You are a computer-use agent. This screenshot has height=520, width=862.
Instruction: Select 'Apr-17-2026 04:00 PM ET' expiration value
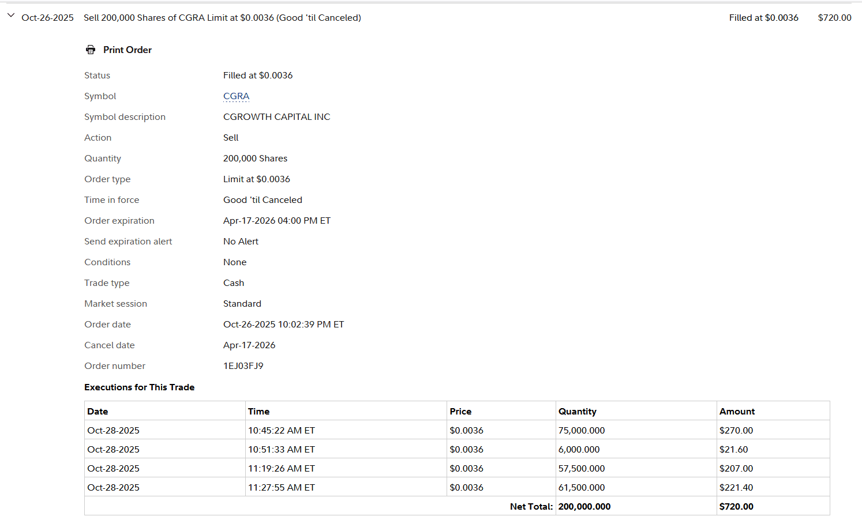[277, 221]
